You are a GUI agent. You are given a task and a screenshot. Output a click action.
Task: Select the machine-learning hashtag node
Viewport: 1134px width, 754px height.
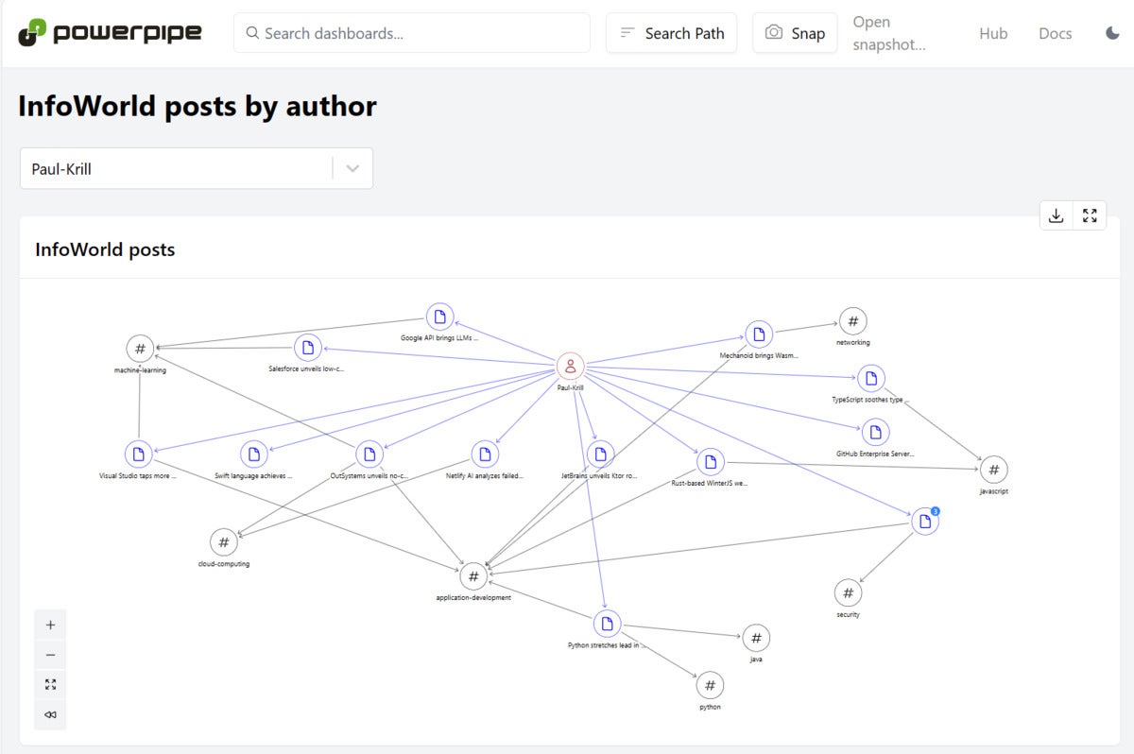click(x=140, y=349)
